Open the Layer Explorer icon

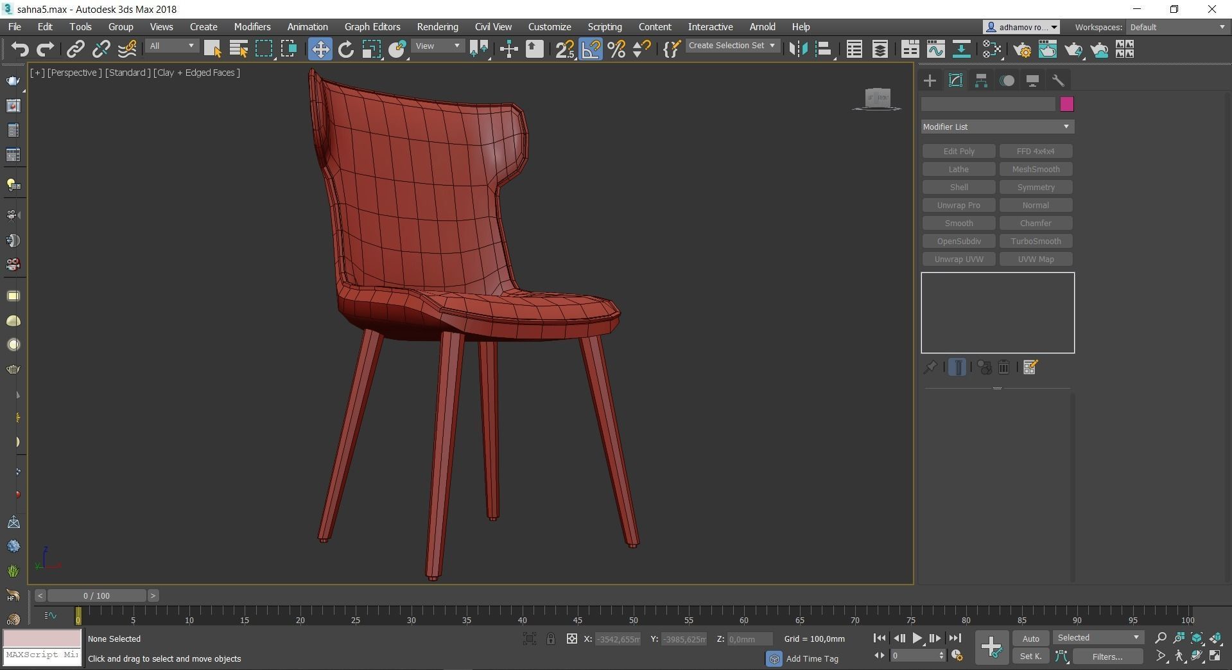click(880, 49)
